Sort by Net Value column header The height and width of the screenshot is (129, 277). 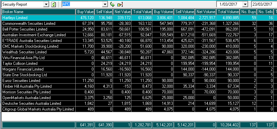coord(122,12)
